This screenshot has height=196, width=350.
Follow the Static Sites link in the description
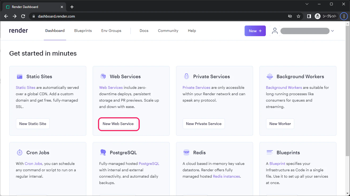click(25, 87)
